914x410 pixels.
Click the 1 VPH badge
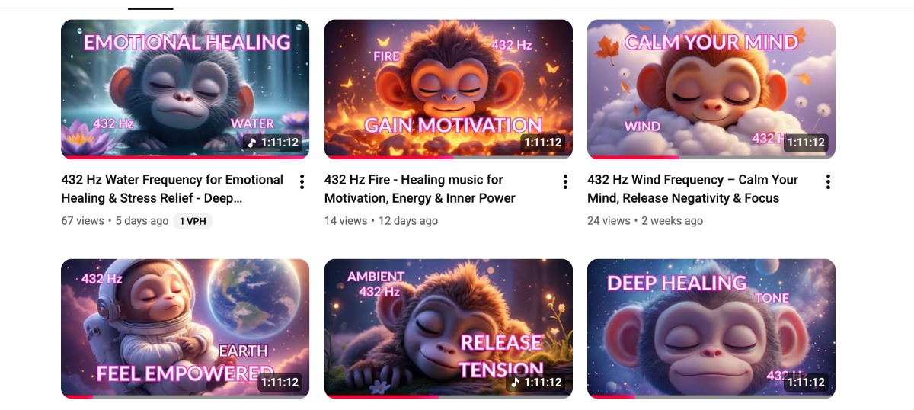coord(193,221)
